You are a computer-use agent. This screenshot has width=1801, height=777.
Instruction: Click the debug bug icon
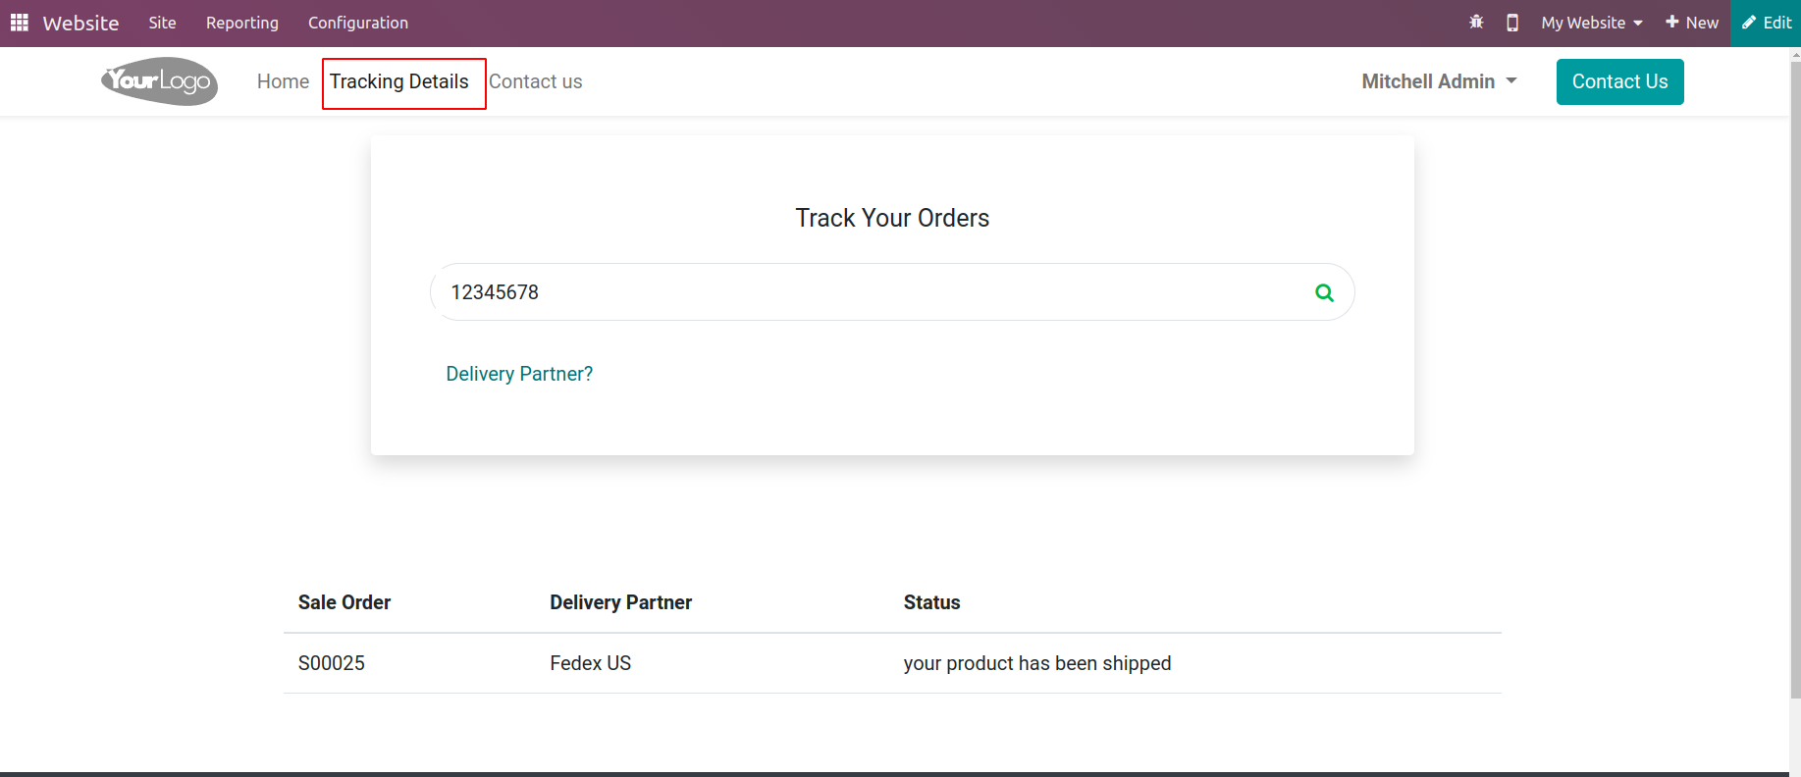point(1476,23)
